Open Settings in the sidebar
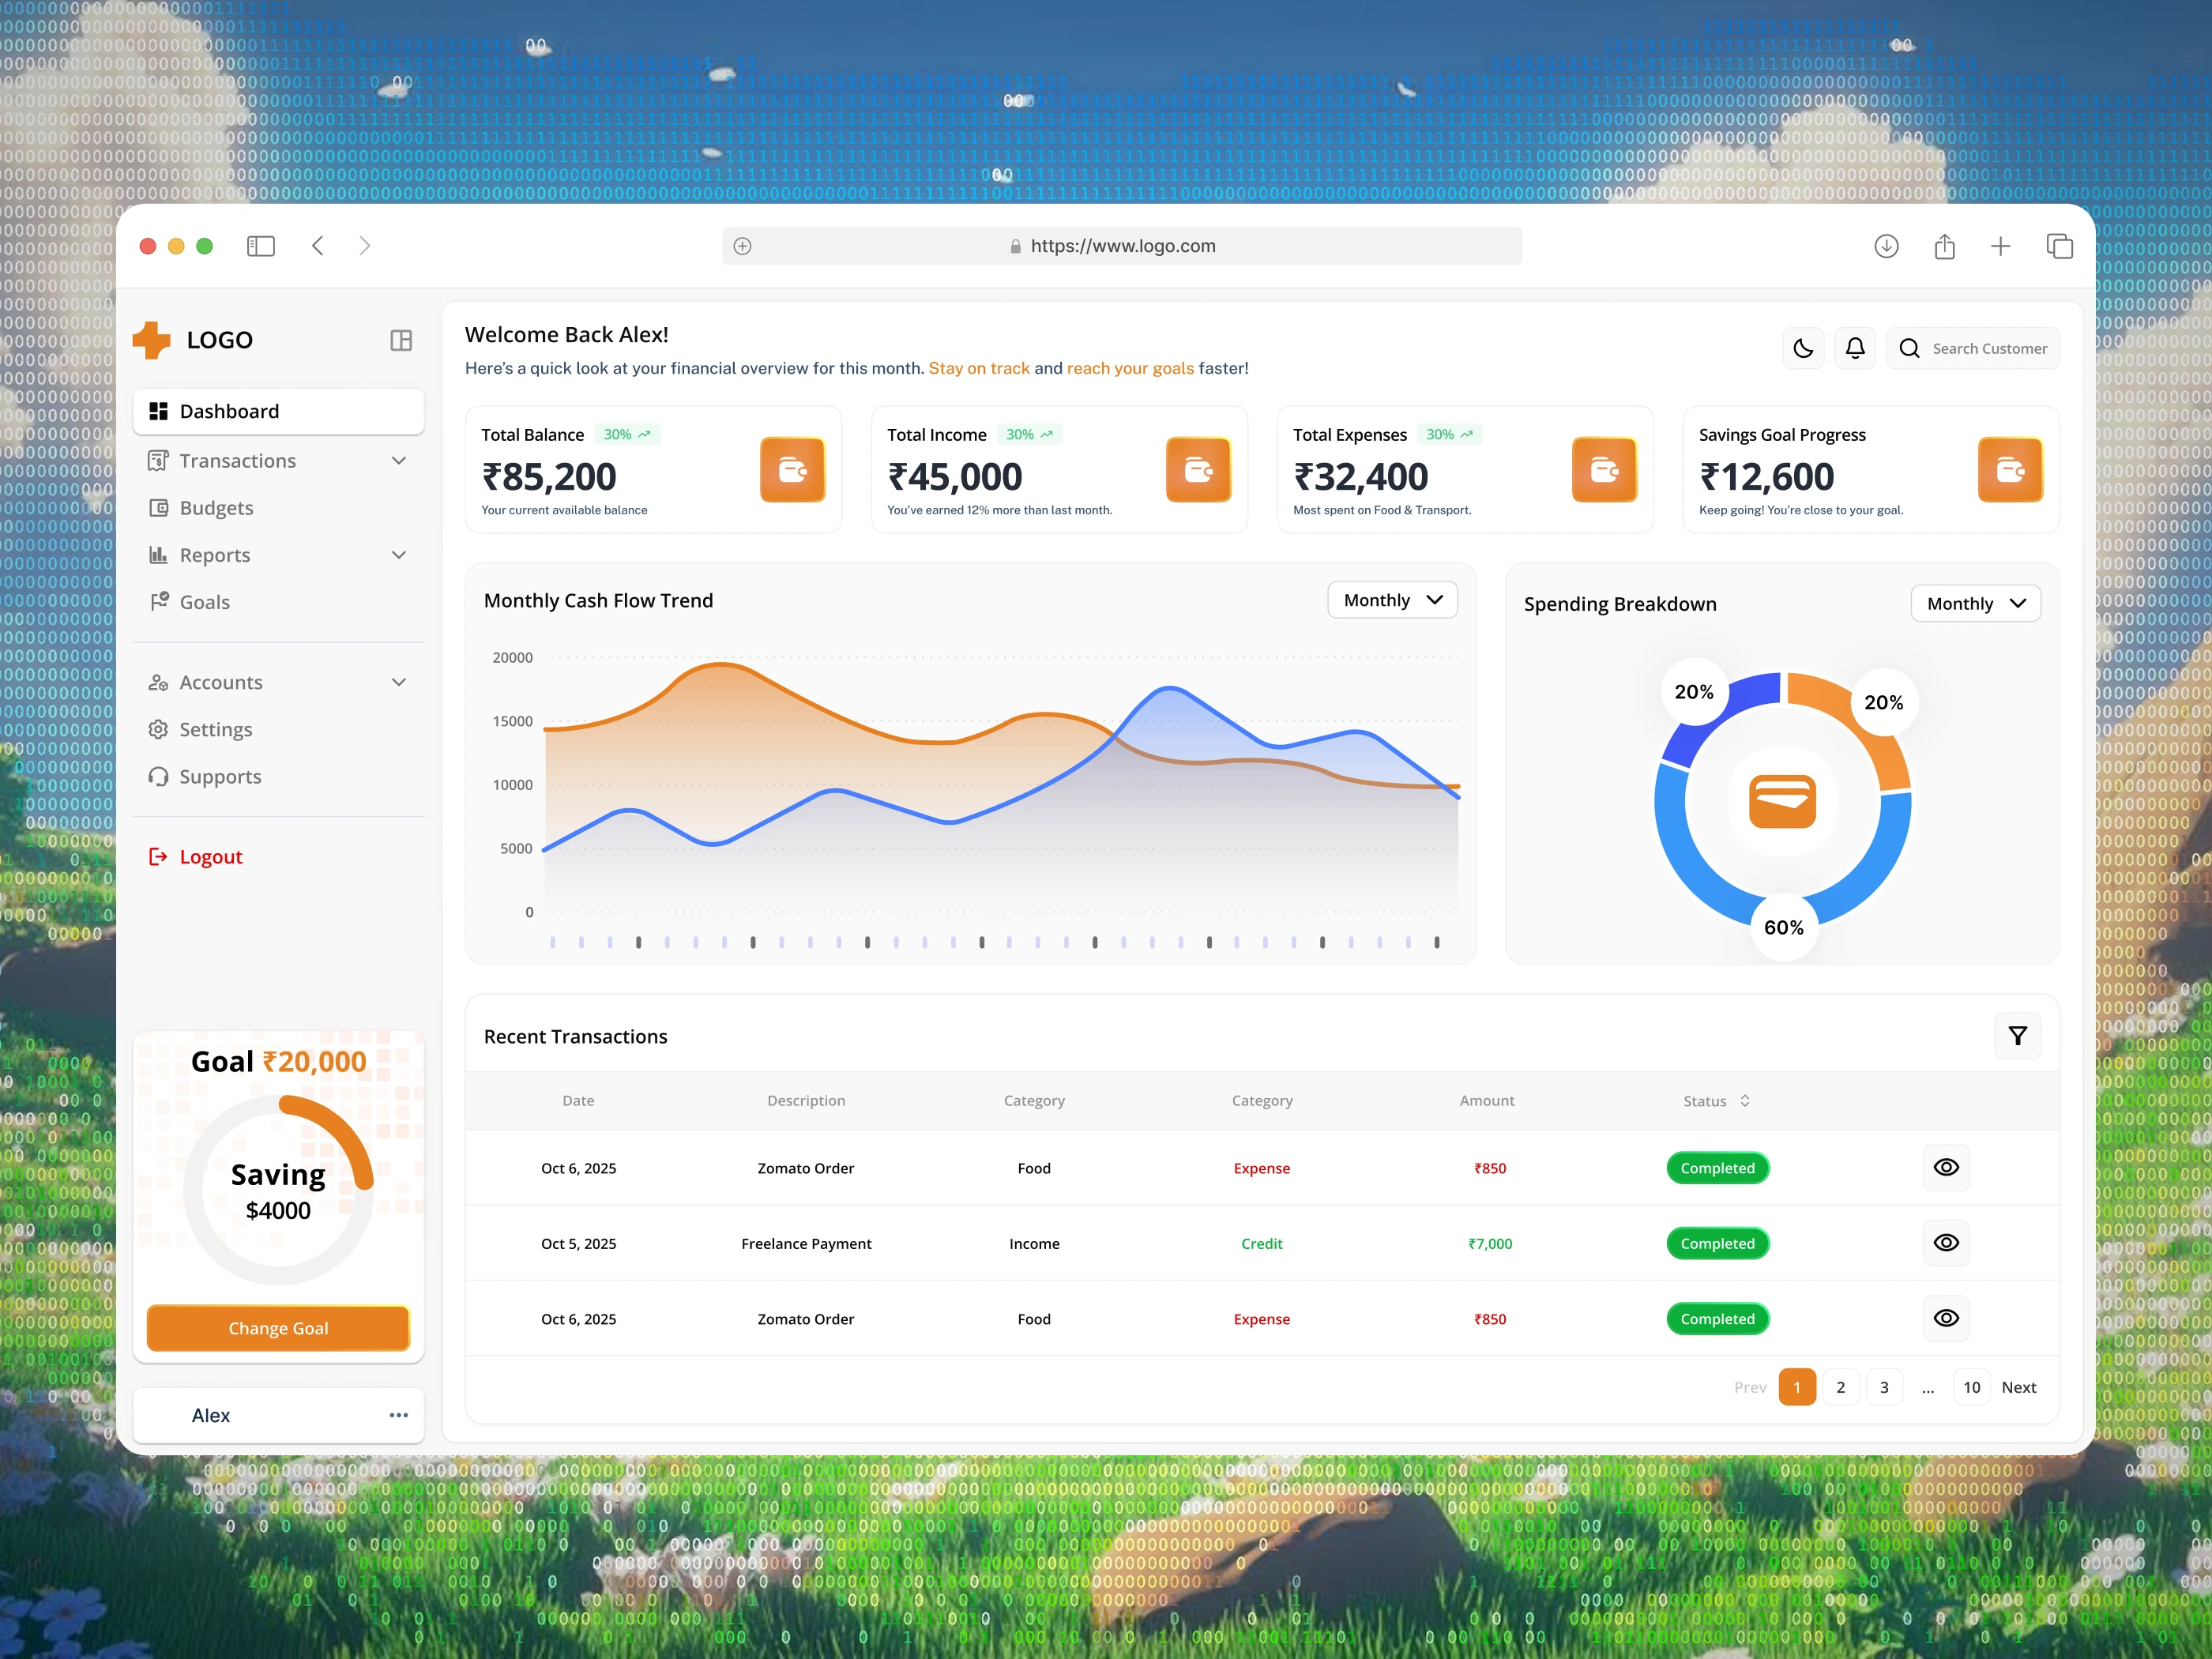2212x1659 pixels. (x=278, y=729)
